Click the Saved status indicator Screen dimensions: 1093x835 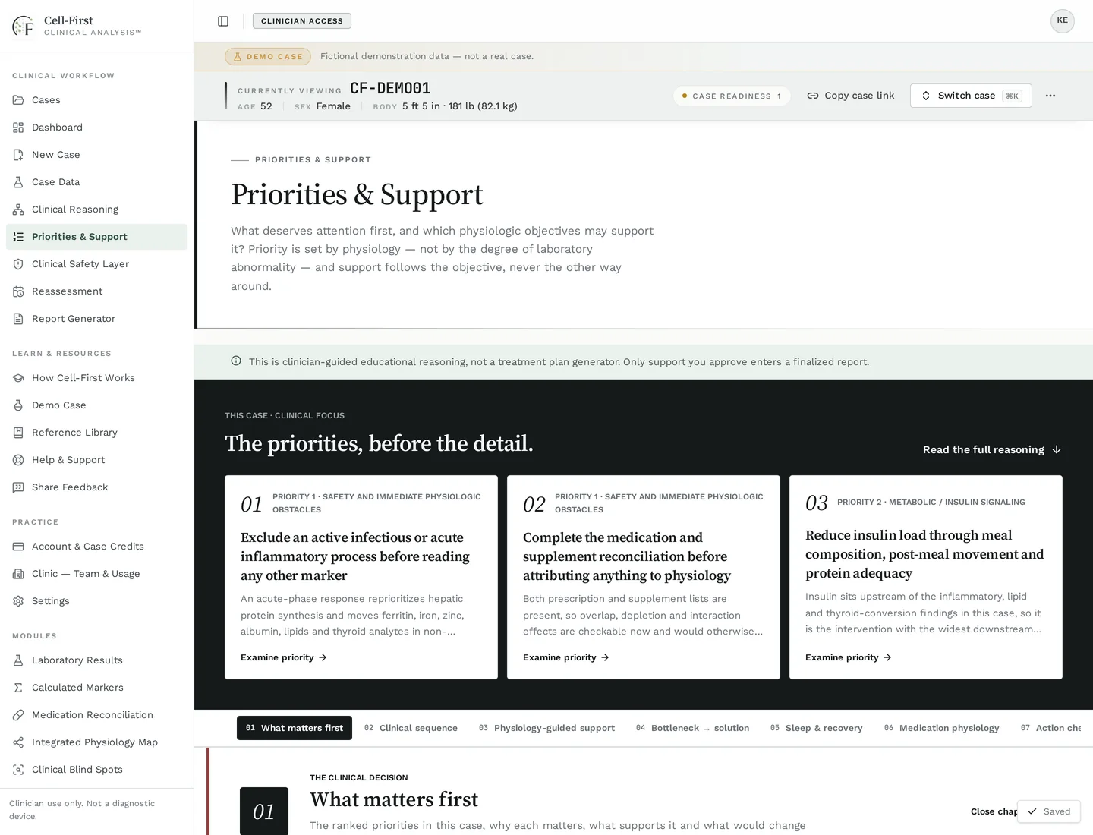(x=1049, y=811)
